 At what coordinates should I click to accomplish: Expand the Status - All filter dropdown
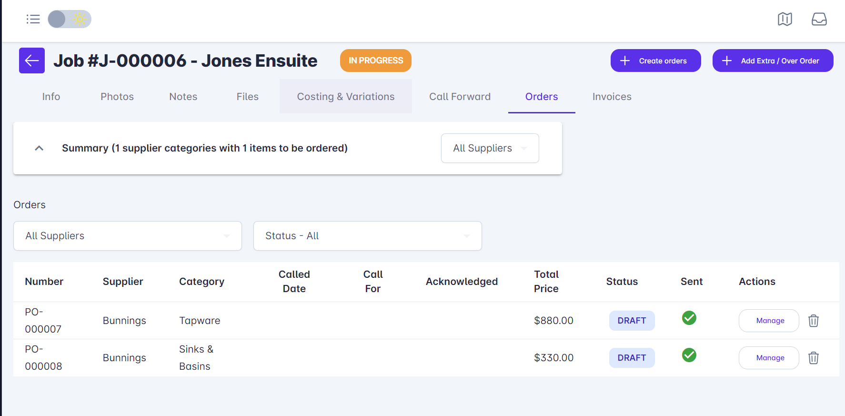[x=367, y=236]
